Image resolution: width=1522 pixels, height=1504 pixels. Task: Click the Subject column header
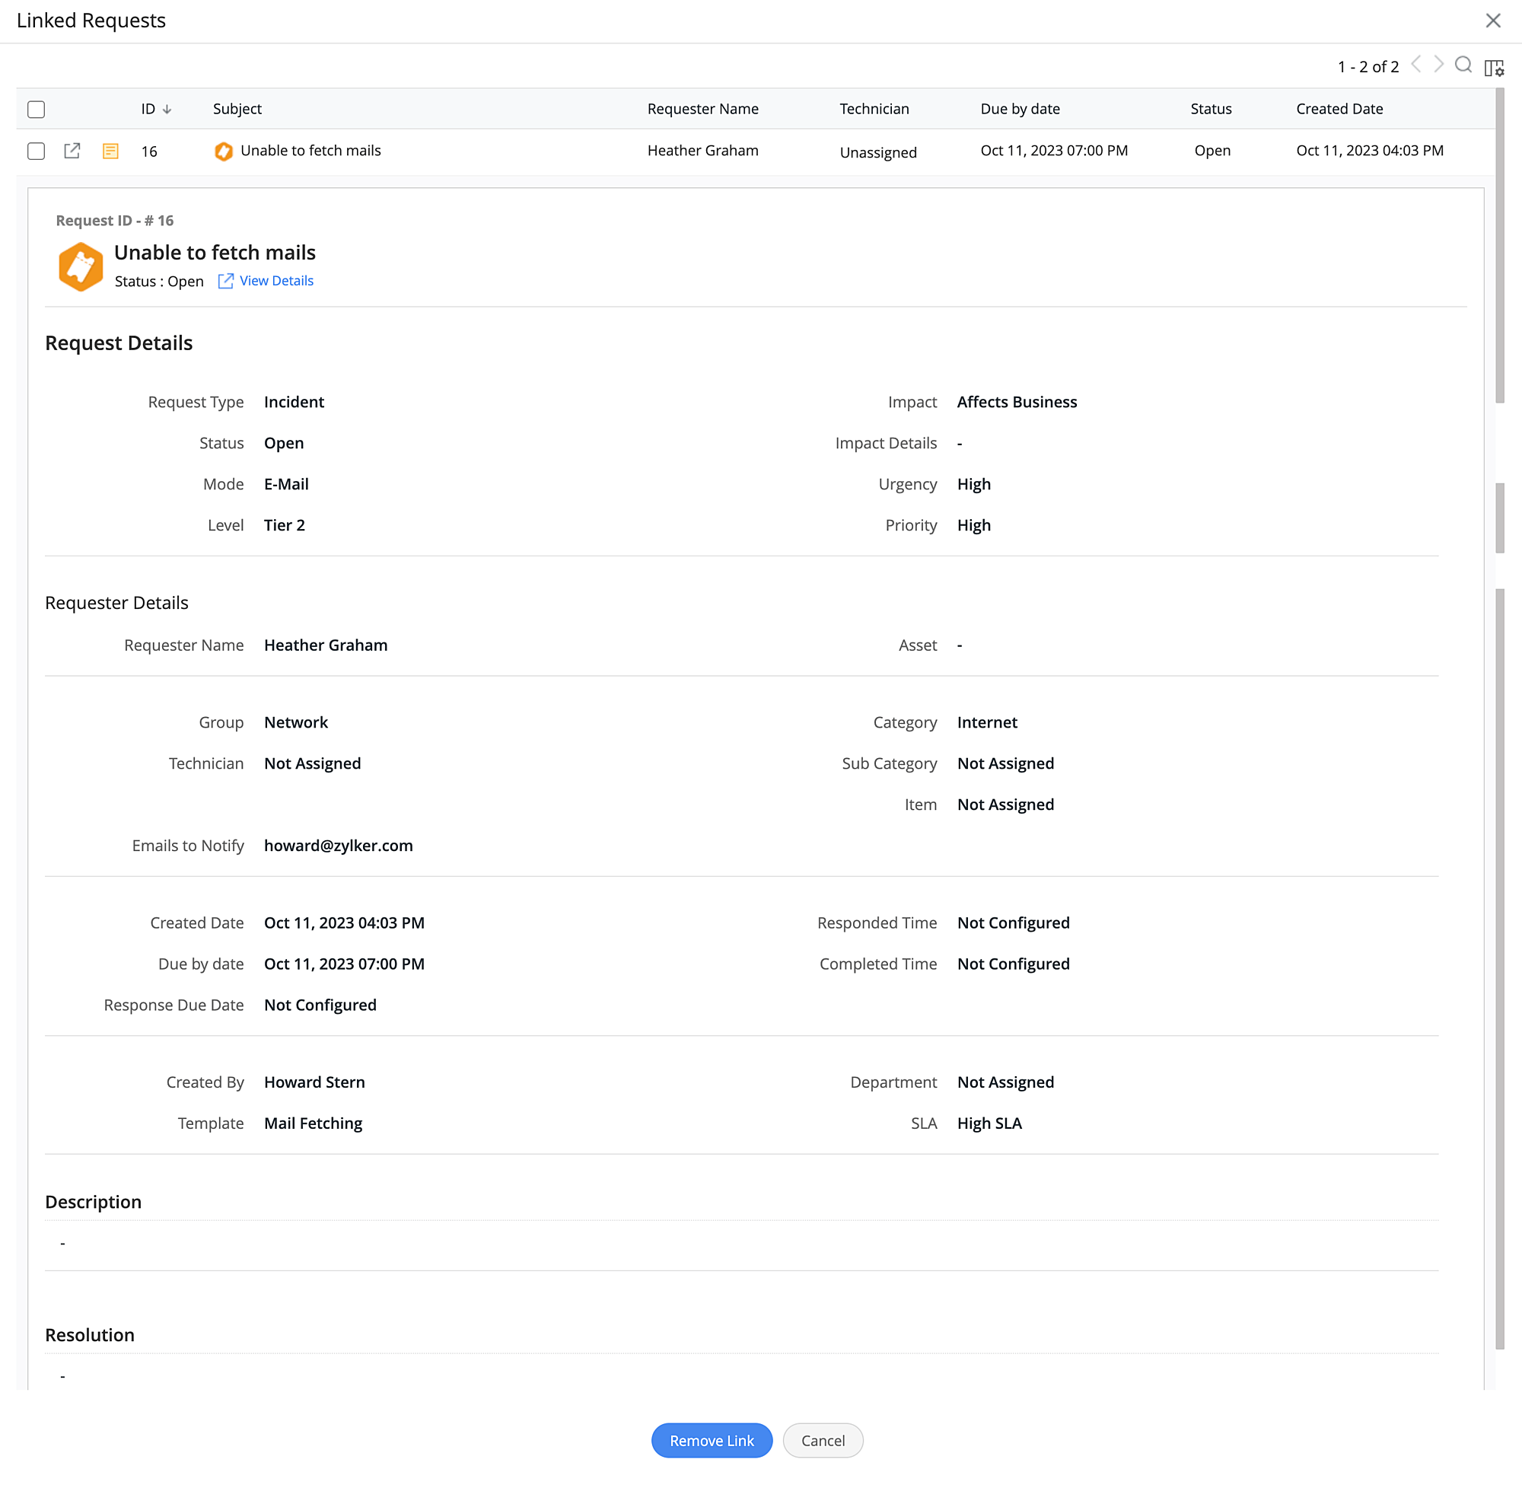(x=237, y=109)
